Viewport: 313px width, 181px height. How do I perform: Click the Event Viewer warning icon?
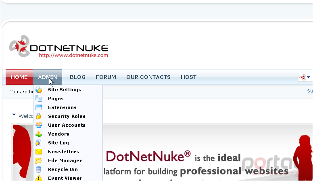pos(39,178)
